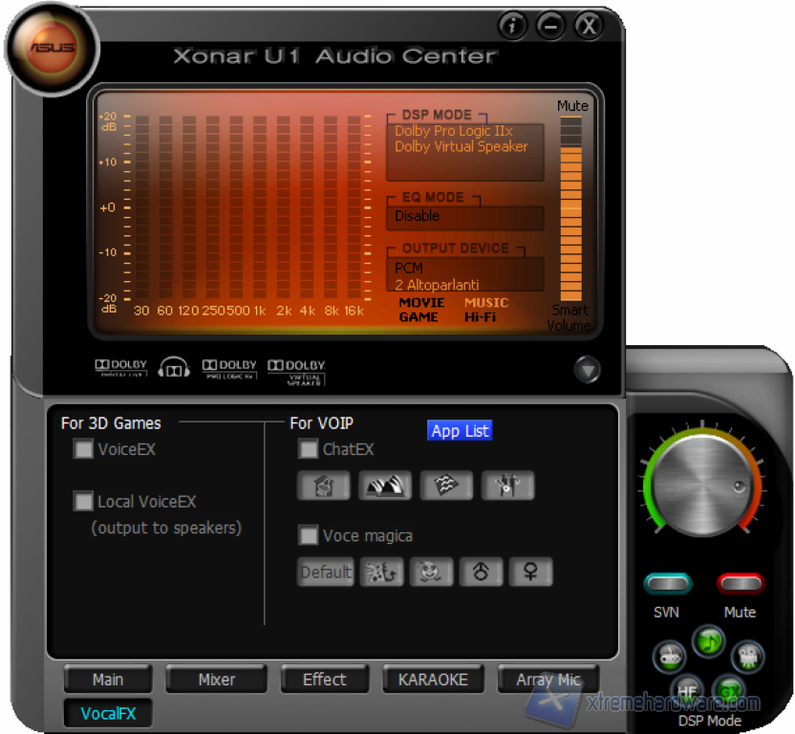Toggle the Voce magica checkbox

(309, 535)
